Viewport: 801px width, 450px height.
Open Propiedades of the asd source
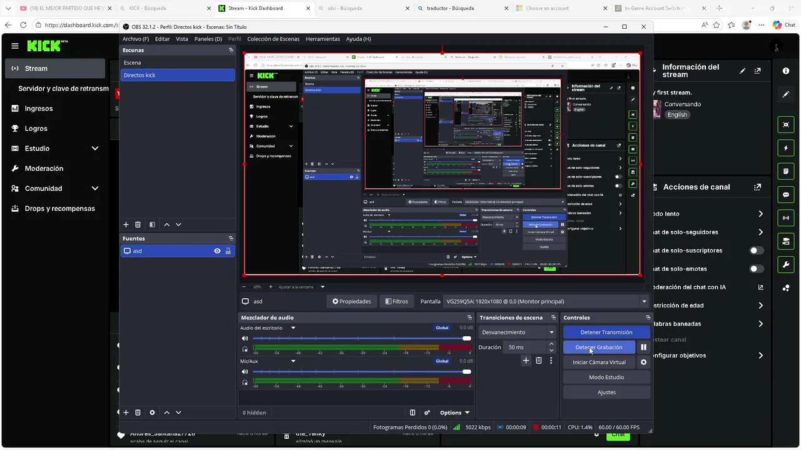pos(351,301)
